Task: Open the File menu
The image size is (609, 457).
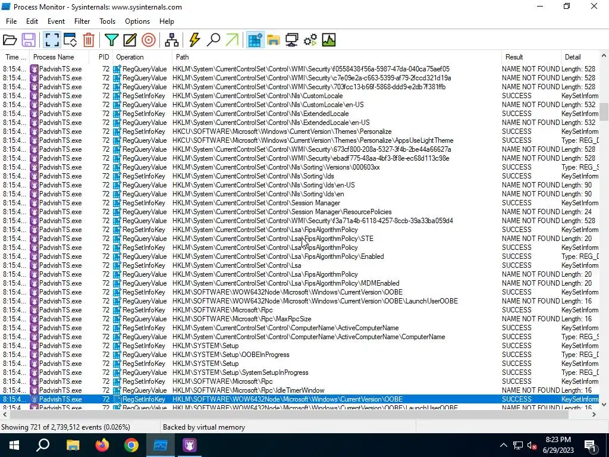Action: (x=11, y=21)
